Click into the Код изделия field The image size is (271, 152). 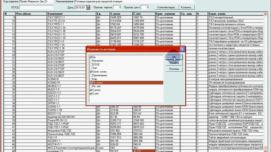click(36, 2)
